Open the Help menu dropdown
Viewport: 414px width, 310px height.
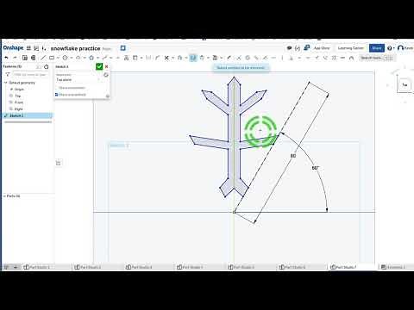(x=391, y=48)
